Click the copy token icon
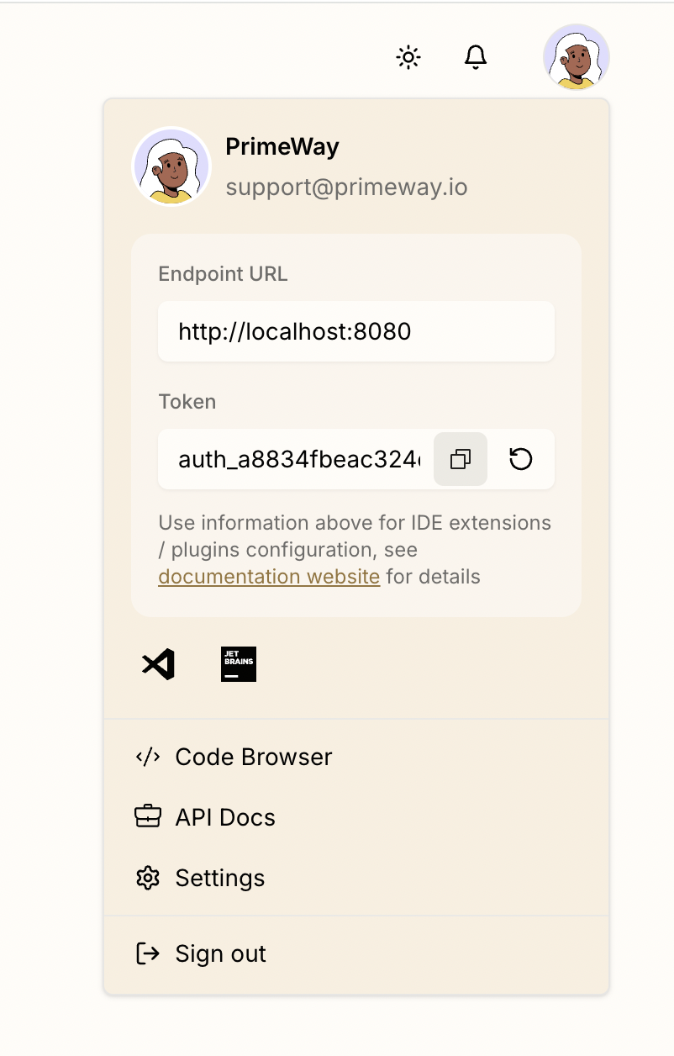Viewport: 674px width, 1056px height. 460,459
